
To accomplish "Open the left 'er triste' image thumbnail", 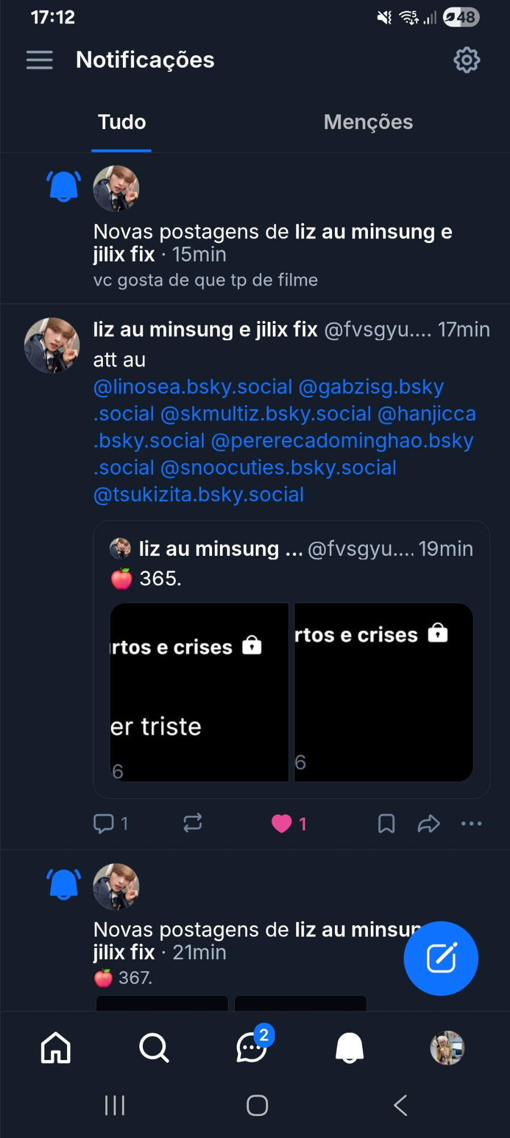I will [x=199, y=692].
